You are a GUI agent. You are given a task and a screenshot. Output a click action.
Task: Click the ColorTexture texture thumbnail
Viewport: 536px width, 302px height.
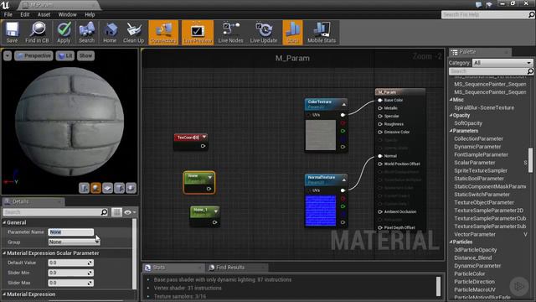click(x=320, y=135)
